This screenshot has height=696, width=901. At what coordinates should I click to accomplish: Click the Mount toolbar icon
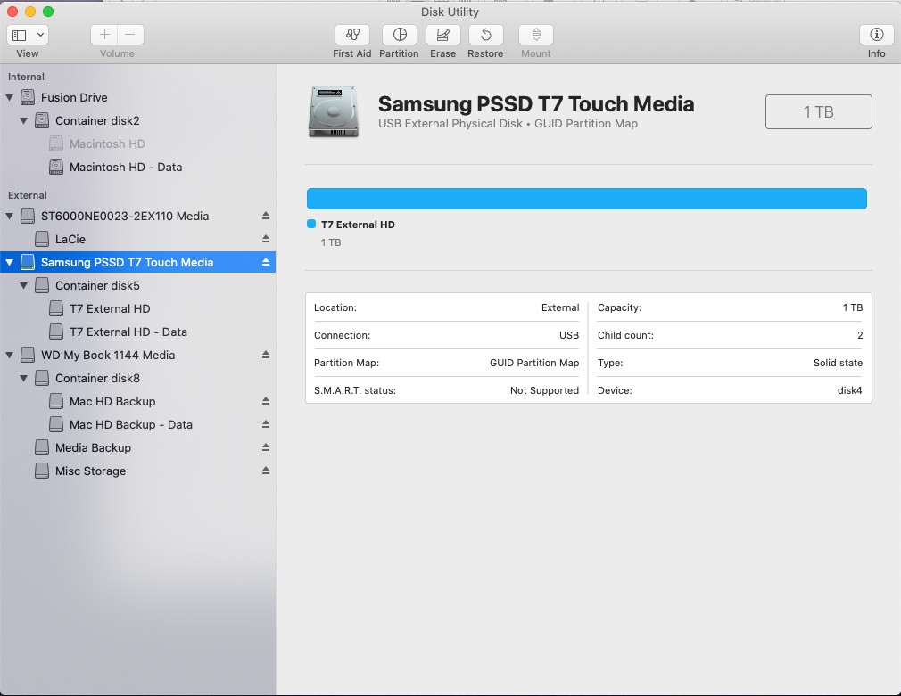(535, 35)
